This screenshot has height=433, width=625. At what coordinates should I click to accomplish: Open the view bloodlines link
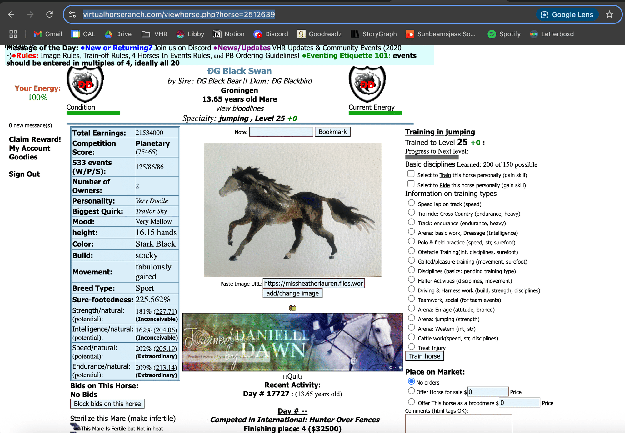tap(240, 108)
